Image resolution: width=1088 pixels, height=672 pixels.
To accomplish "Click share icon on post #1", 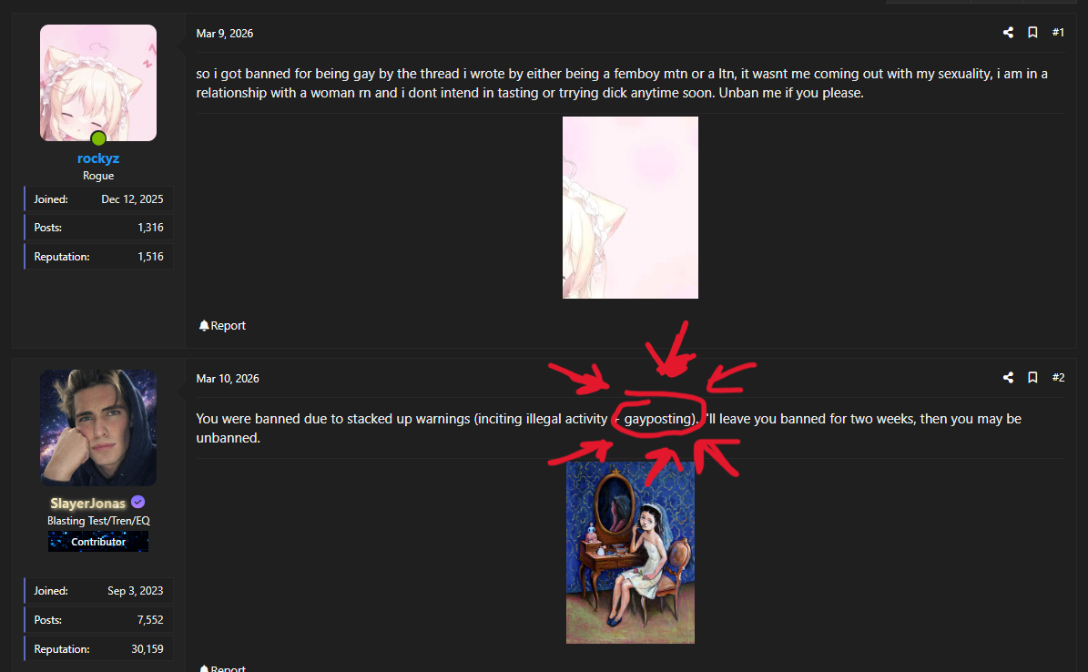I will pyautogui.click(x=1008, y=33).
